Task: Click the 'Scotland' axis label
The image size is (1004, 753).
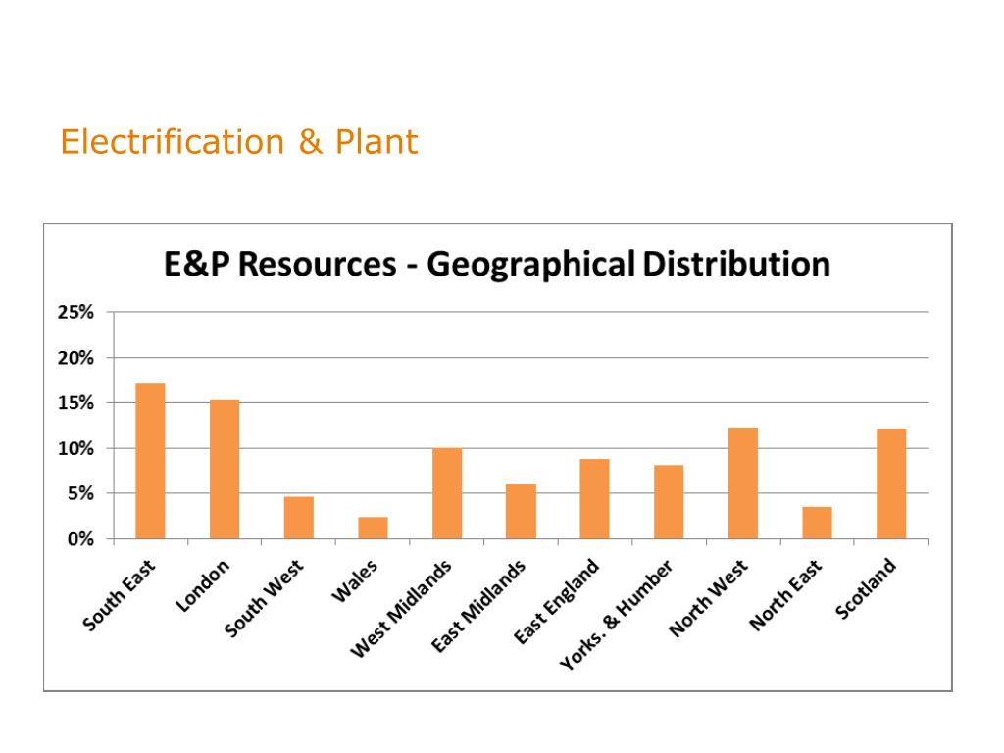Action: point(866,588)
